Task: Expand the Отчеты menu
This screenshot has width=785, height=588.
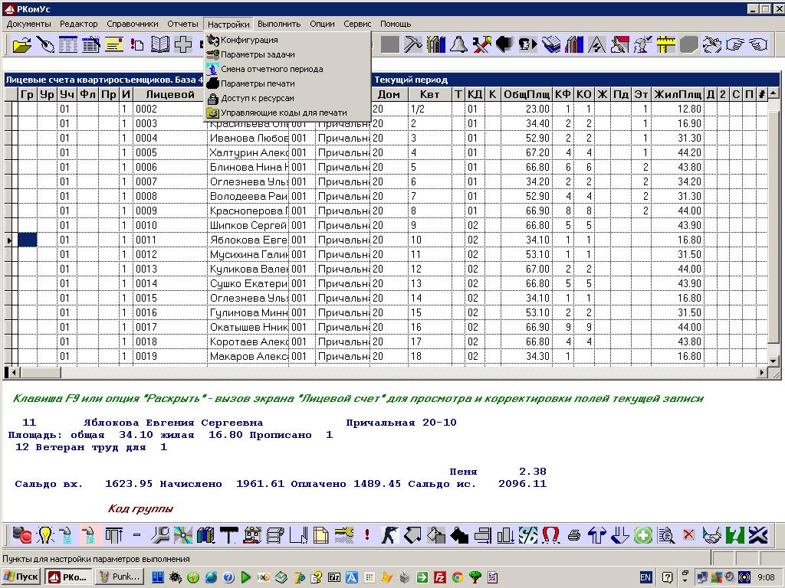Action: (182, 24)
